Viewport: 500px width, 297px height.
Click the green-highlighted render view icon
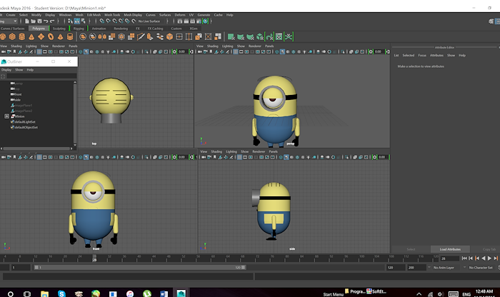point(206,21)
